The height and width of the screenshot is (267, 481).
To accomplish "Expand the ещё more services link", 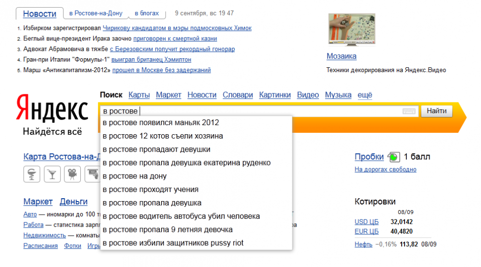I will pyautogui.click(x=365, y=95).
